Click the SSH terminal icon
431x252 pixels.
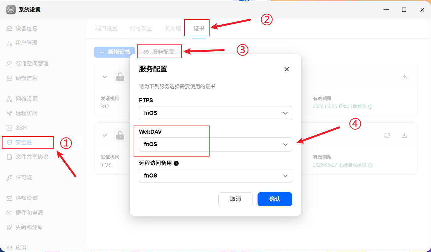pyautogui.click(x=9, y=128)
